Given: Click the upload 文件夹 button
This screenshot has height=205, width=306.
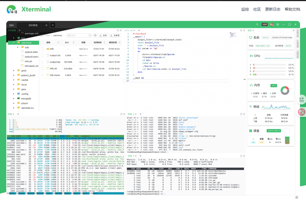Looking at the screenshot, I should pyautogui.click(x=115, y=36).
